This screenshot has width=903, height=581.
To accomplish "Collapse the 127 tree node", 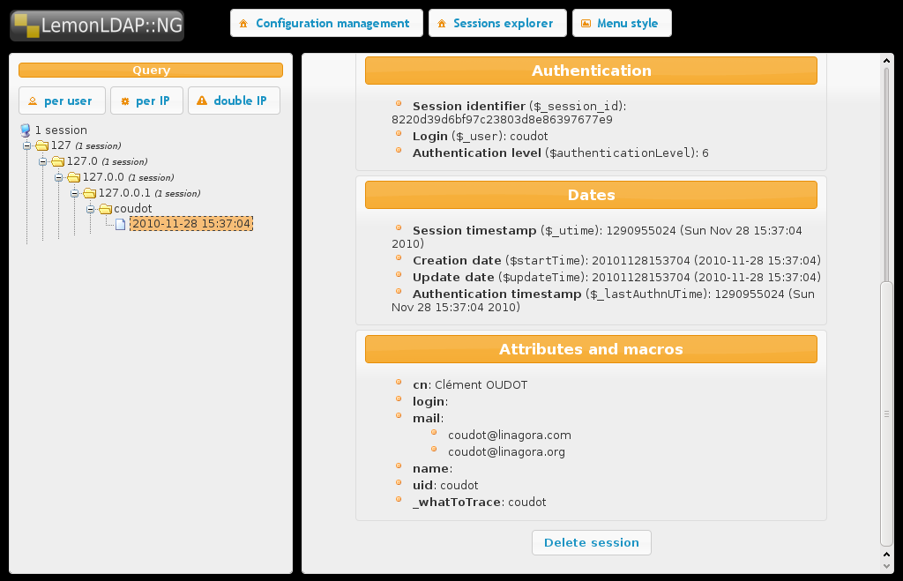I will tap(27, 145).
